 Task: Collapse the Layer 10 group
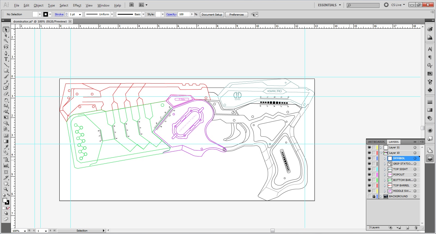(x=381, y=153)
